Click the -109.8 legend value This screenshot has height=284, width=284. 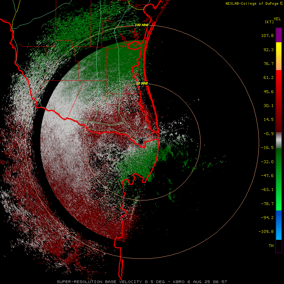coord(266,232)
